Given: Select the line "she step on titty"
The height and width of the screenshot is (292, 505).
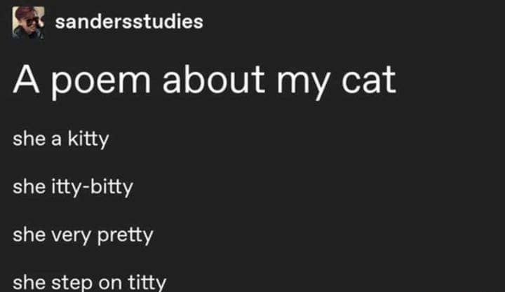Looking at the screenshot, I should coord(90,282).
